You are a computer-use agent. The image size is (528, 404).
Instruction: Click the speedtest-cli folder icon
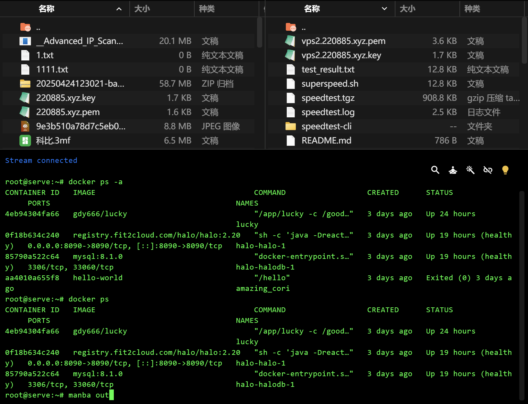[291, 126]
